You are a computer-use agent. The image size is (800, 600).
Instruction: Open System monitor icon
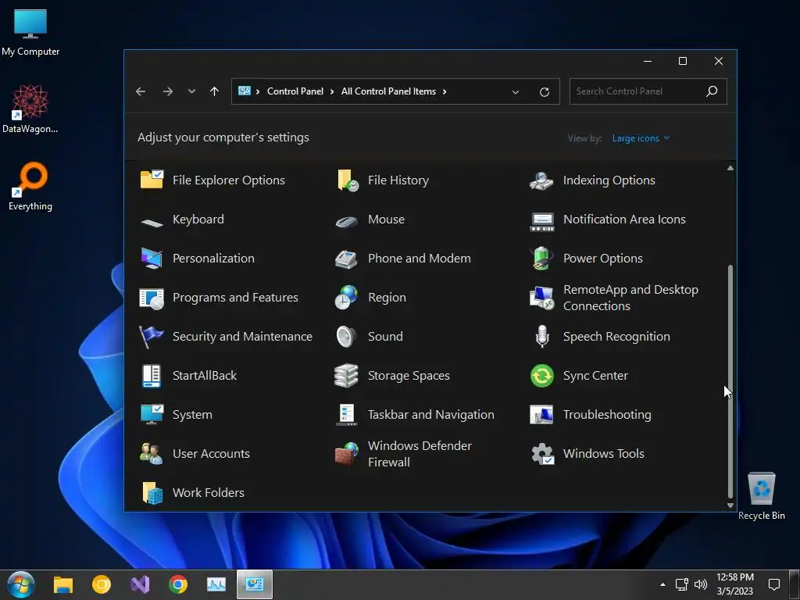152,414
